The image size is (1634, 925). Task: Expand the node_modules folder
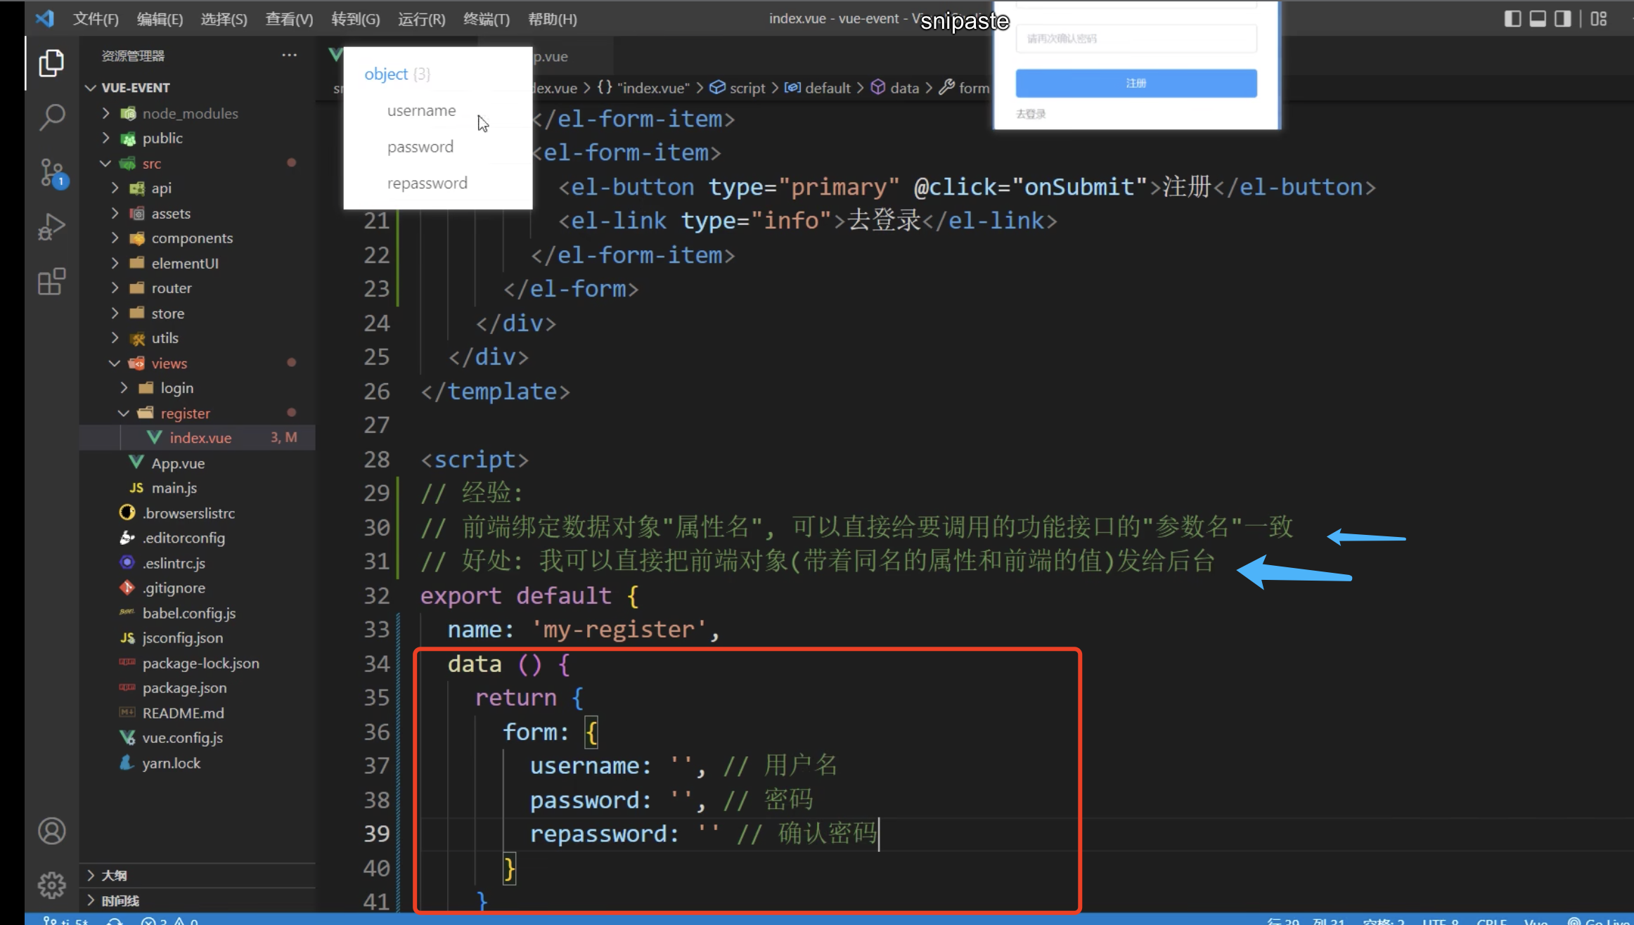tap(197, 113)
